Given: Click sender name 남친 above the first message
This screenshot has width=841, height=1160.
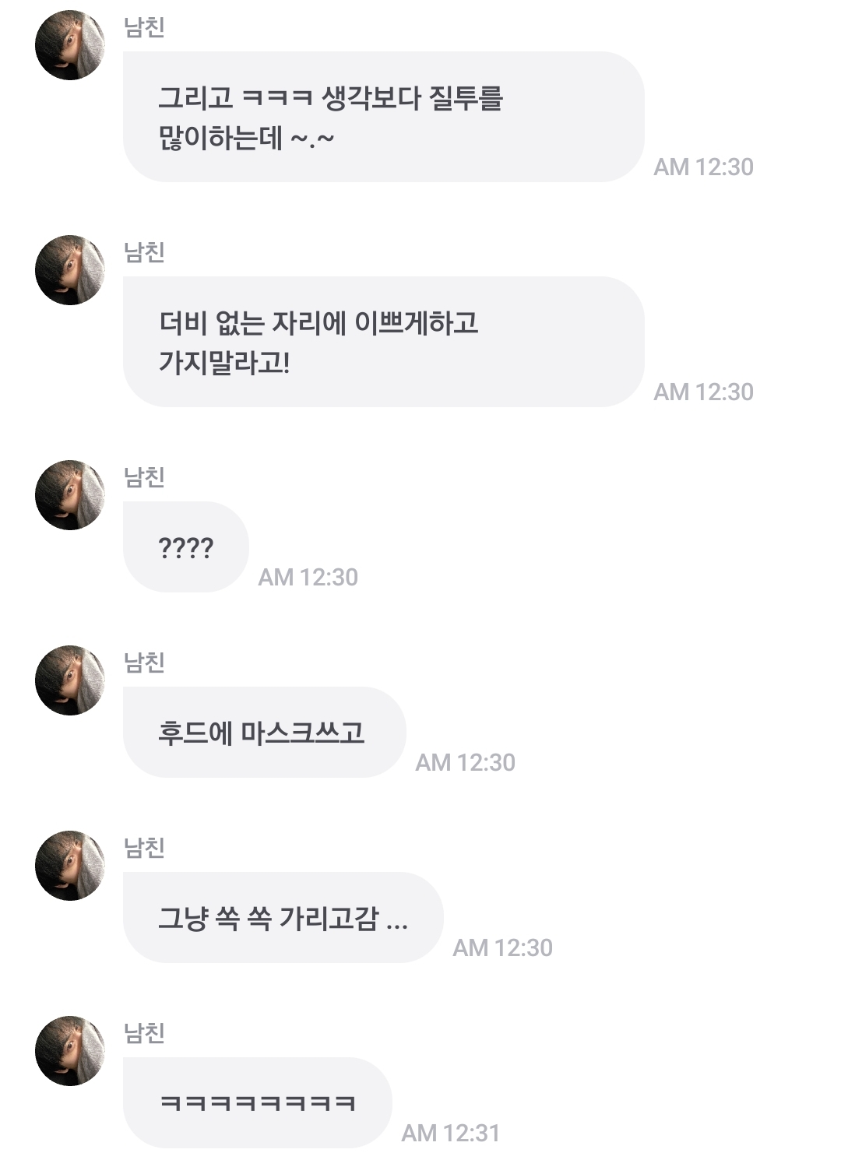Looking at the screenshot, I should click(x=144, y=27).
